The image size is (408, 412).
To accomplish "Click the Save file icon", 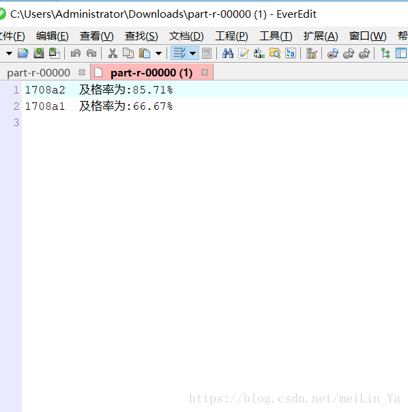I will pyautogui.click(x=39, y=53).
